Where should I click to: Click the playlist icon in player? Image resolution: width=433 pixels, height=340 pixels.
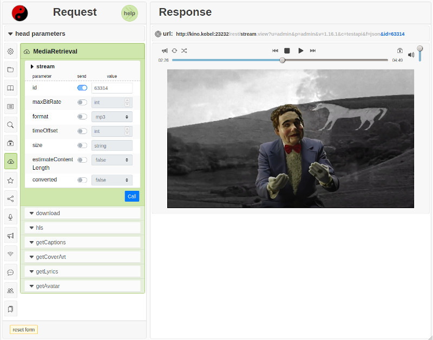click(400, 51)
